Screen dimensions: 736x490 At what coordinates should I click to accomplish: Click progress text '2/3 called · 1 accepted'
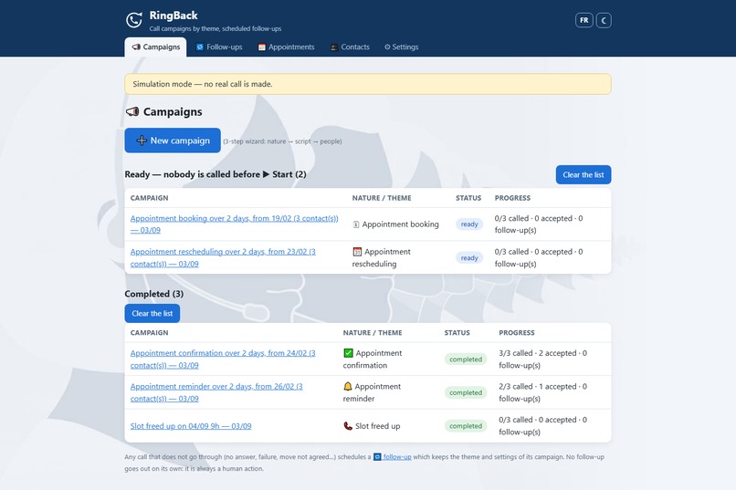point(538,386)
